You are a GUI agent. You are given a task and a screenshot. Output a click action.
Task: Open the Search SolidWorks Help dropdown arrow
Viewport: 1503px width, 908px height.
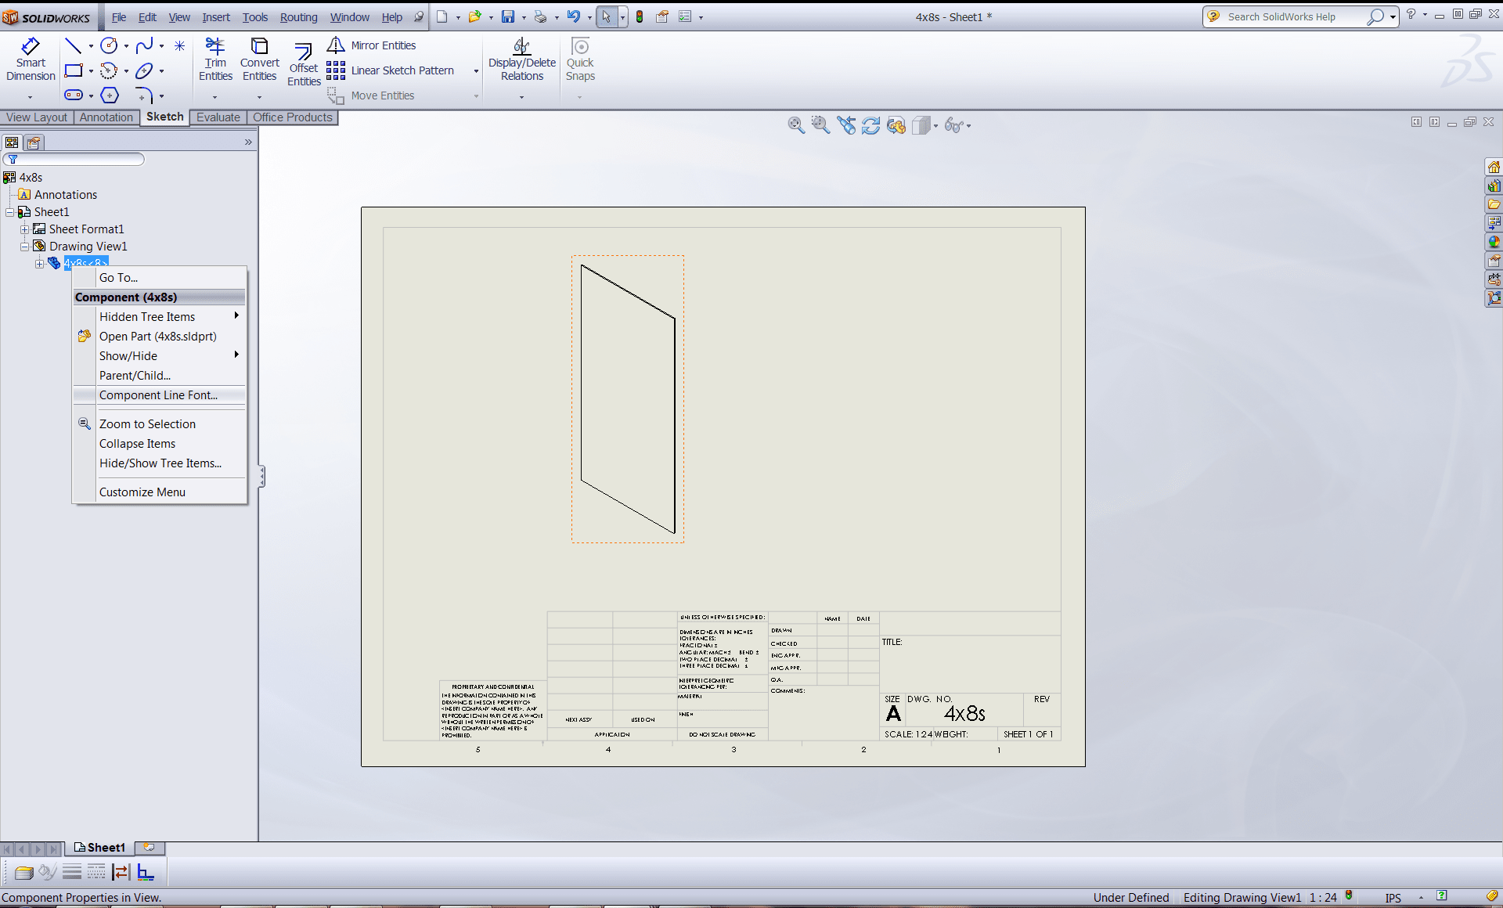pyautogui.click(x=1393, y=17)
